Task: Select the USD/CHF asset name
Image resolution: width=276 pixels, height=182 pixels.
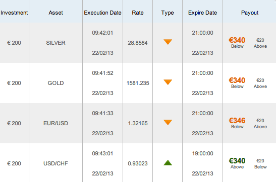Action: click(x=56, y=163)
